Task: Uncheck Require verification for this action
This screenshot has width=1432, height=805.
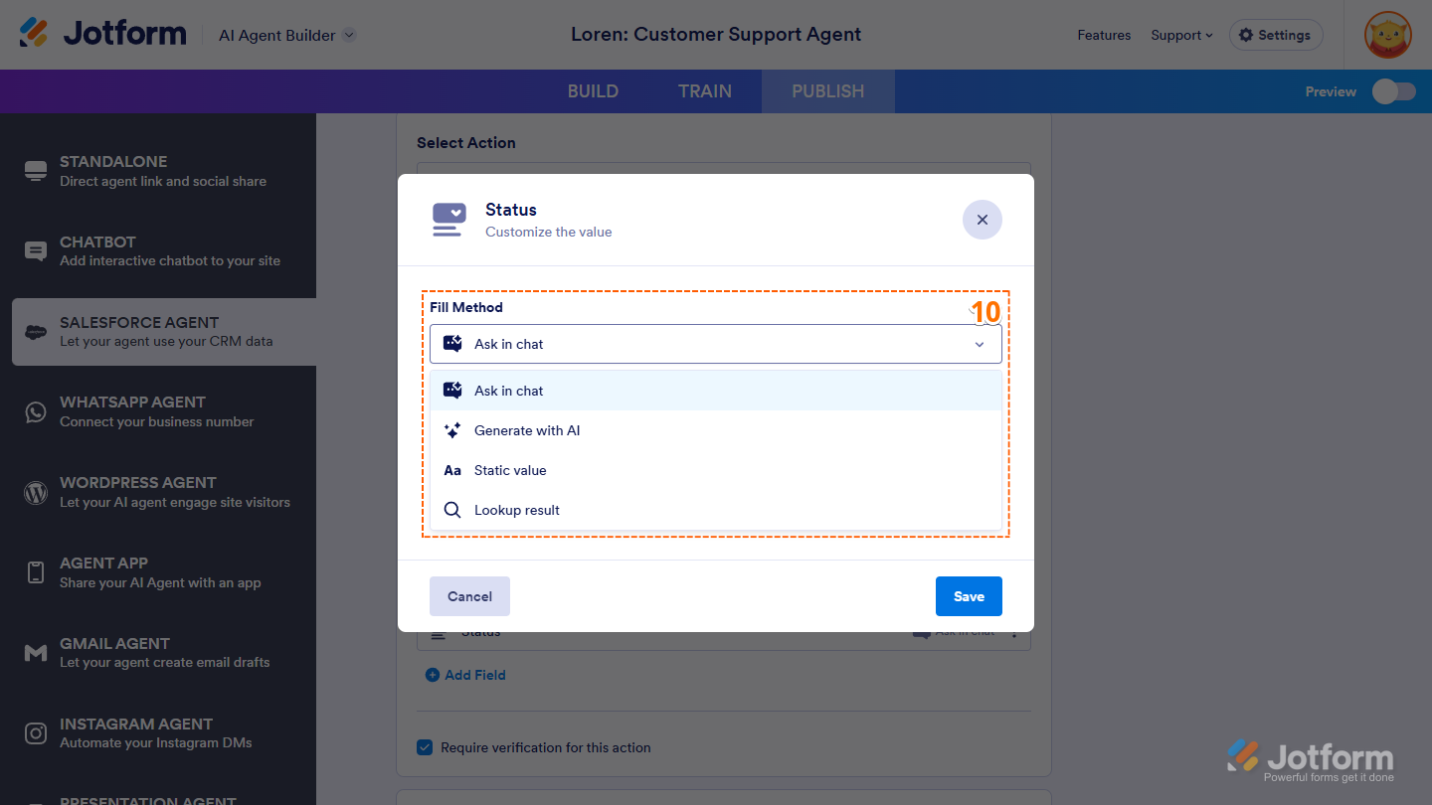Action: (x=425, y=746)
